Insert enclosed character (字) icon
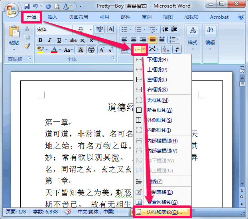248x219 pixels. (91, 50)
